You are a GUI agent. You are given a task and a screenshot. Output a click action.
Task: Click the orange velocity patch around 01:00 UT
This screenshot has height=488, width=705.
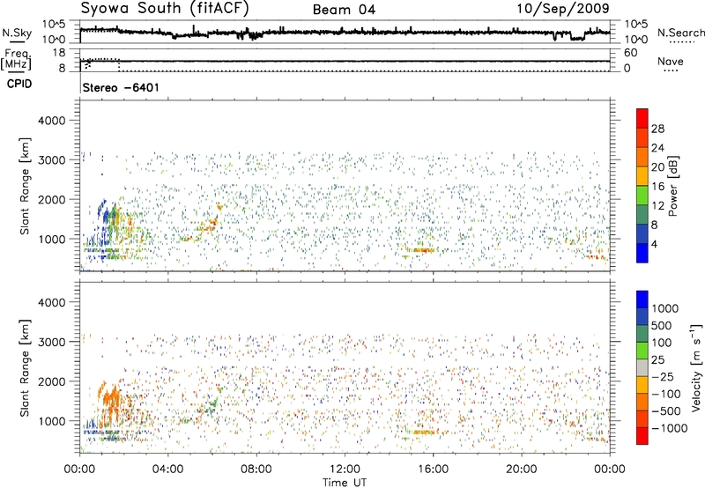(x=112, y=399)
